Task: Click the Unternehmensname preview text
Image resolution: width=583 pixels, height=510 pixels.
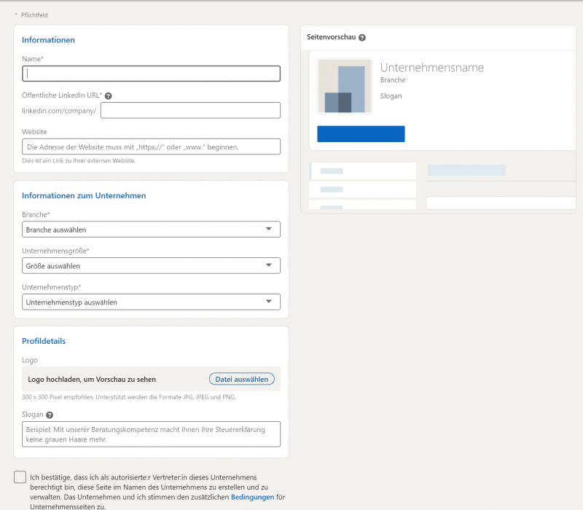Action: click(x=432, y=68)
